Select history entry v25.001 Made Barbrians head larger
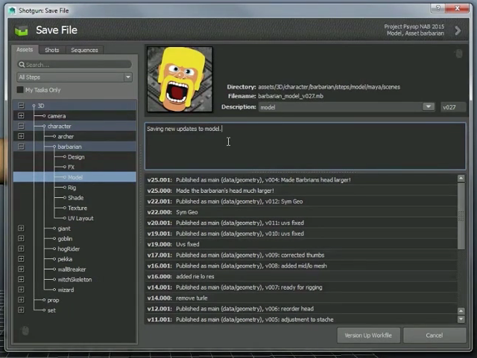 click(x=301, y=180)
